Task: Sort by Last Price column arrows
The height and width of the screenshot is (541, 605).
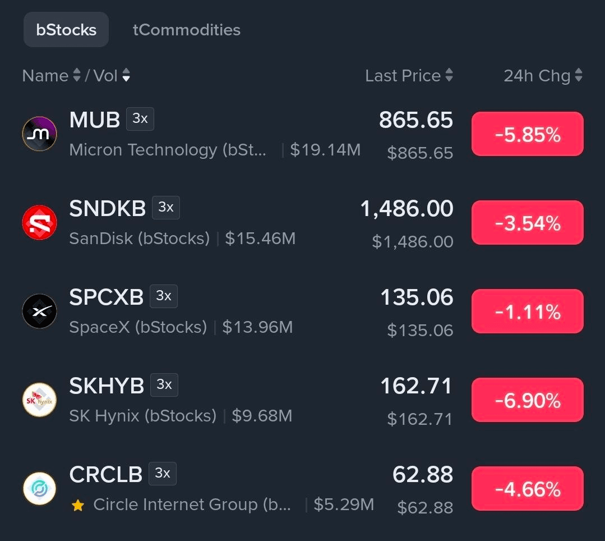Action: point(449,75)
